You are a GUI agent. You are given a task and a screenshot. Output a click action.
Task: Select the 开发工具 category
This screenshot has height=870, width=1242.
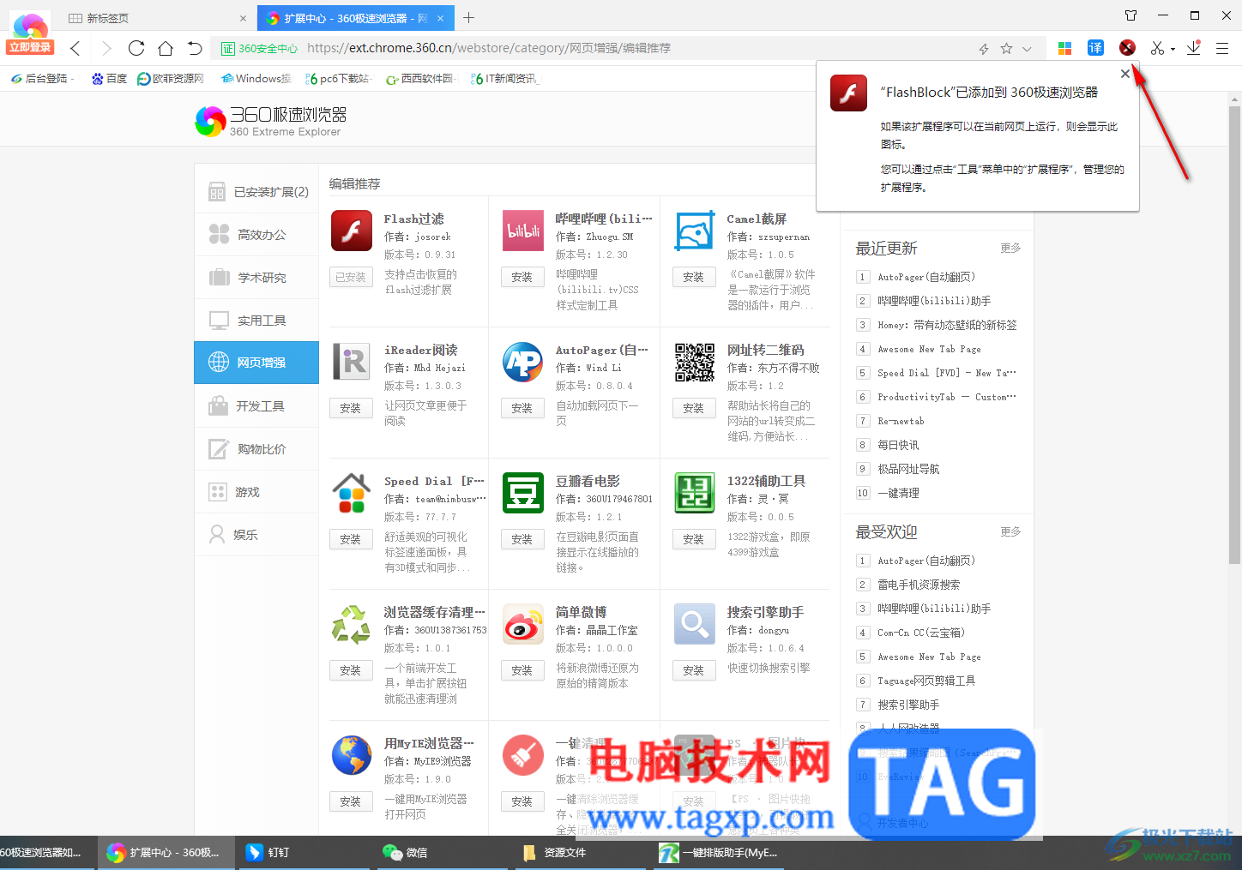pos(256,406)
